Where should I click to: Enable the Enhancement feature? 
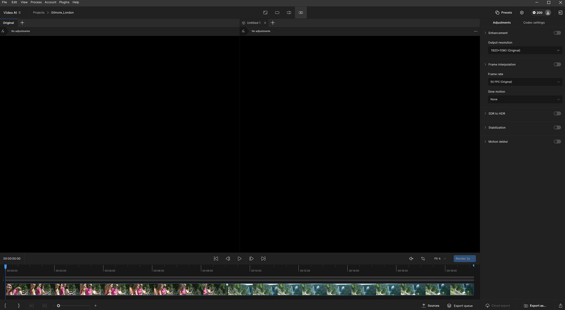(x=557, y=33)
